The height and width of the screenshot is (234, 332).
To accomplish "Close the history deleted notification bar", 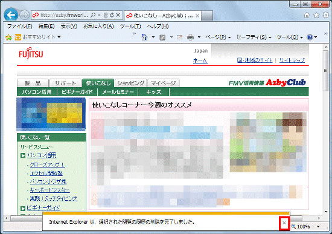I will (284, 223).
